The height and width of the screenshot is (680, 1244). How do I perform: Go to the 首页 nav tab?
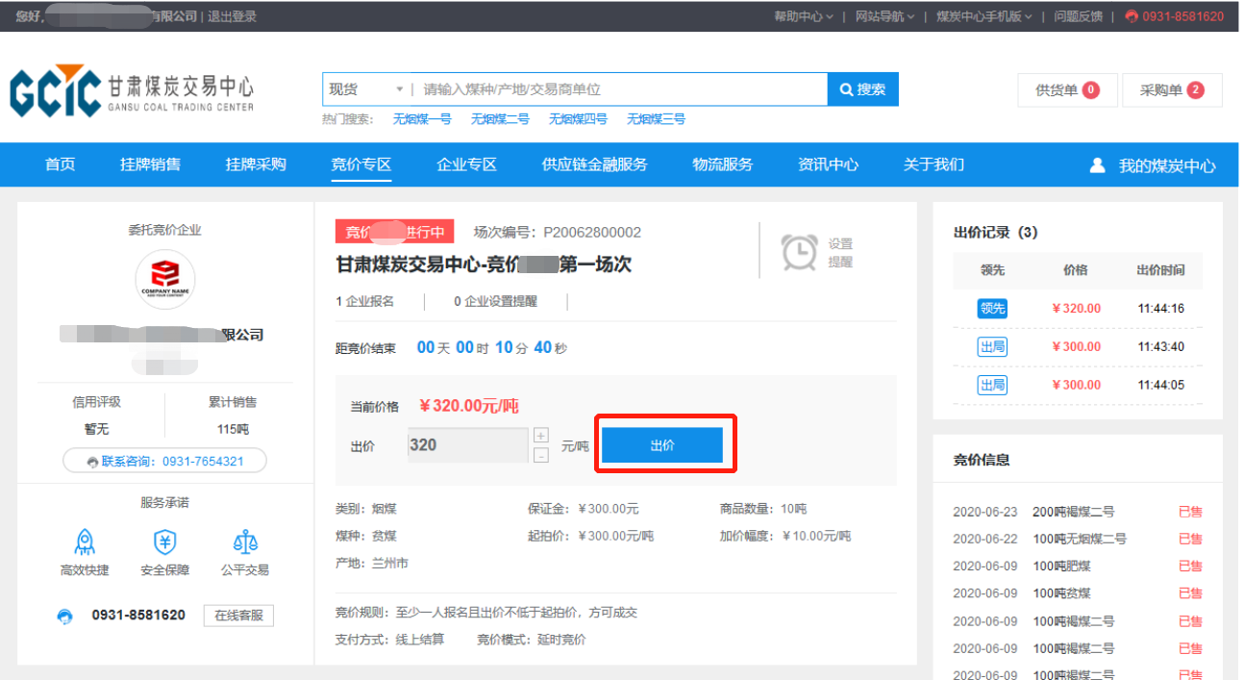point(60,164)
